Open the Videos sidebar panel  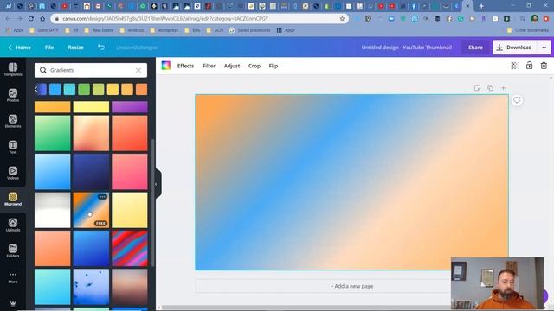click(x=13, y=173)
